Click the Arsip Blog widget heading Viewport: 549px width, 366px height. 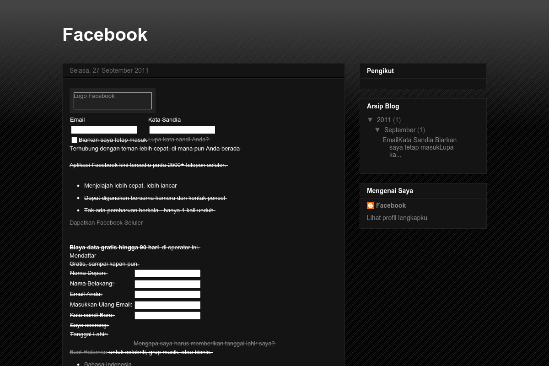pyautogui.click(x=383, y=106)
